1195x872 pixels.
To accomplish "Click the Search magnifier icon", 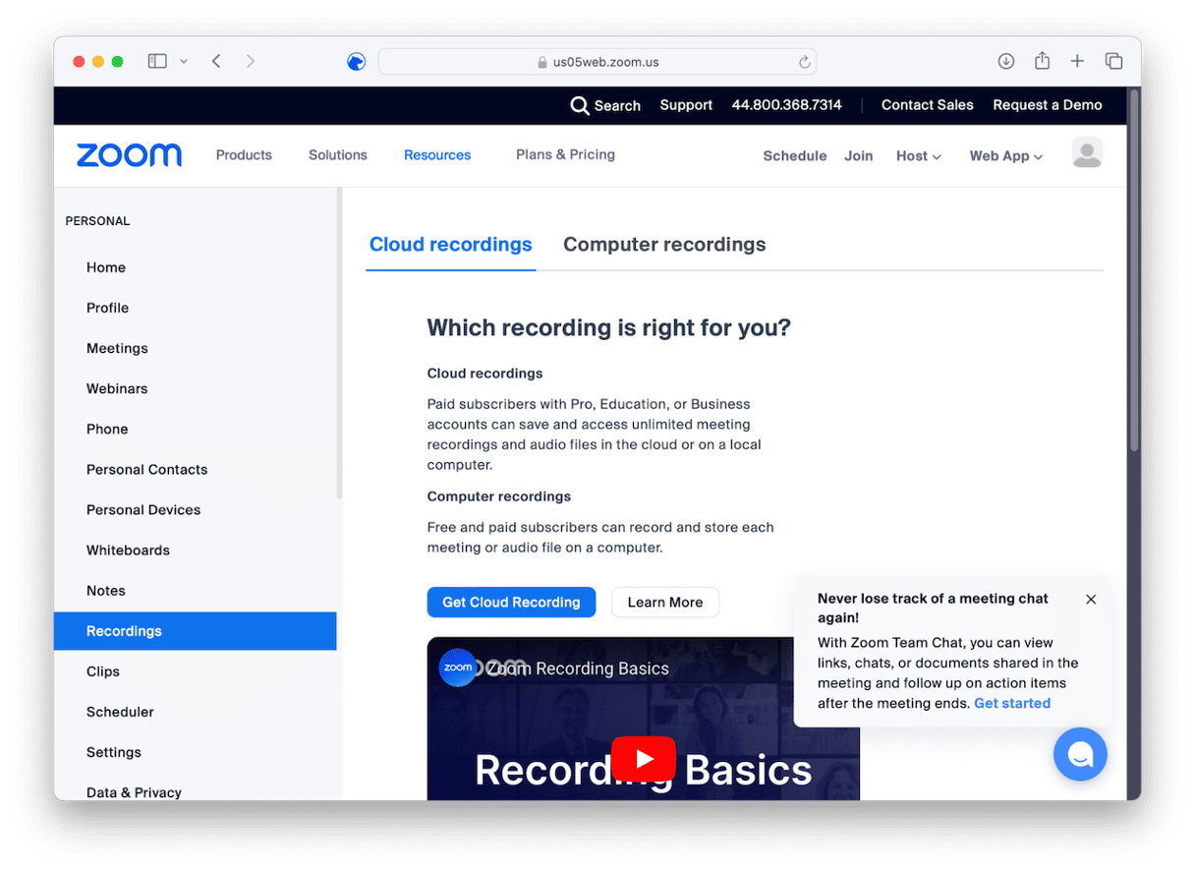I will coord(580,105).
